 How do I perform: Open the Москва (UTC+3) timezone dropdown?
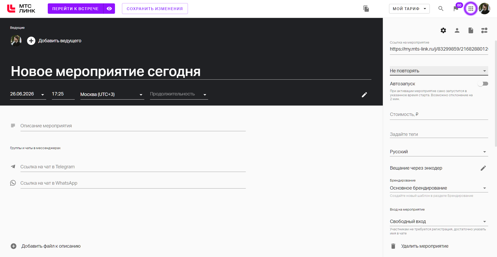112,94
